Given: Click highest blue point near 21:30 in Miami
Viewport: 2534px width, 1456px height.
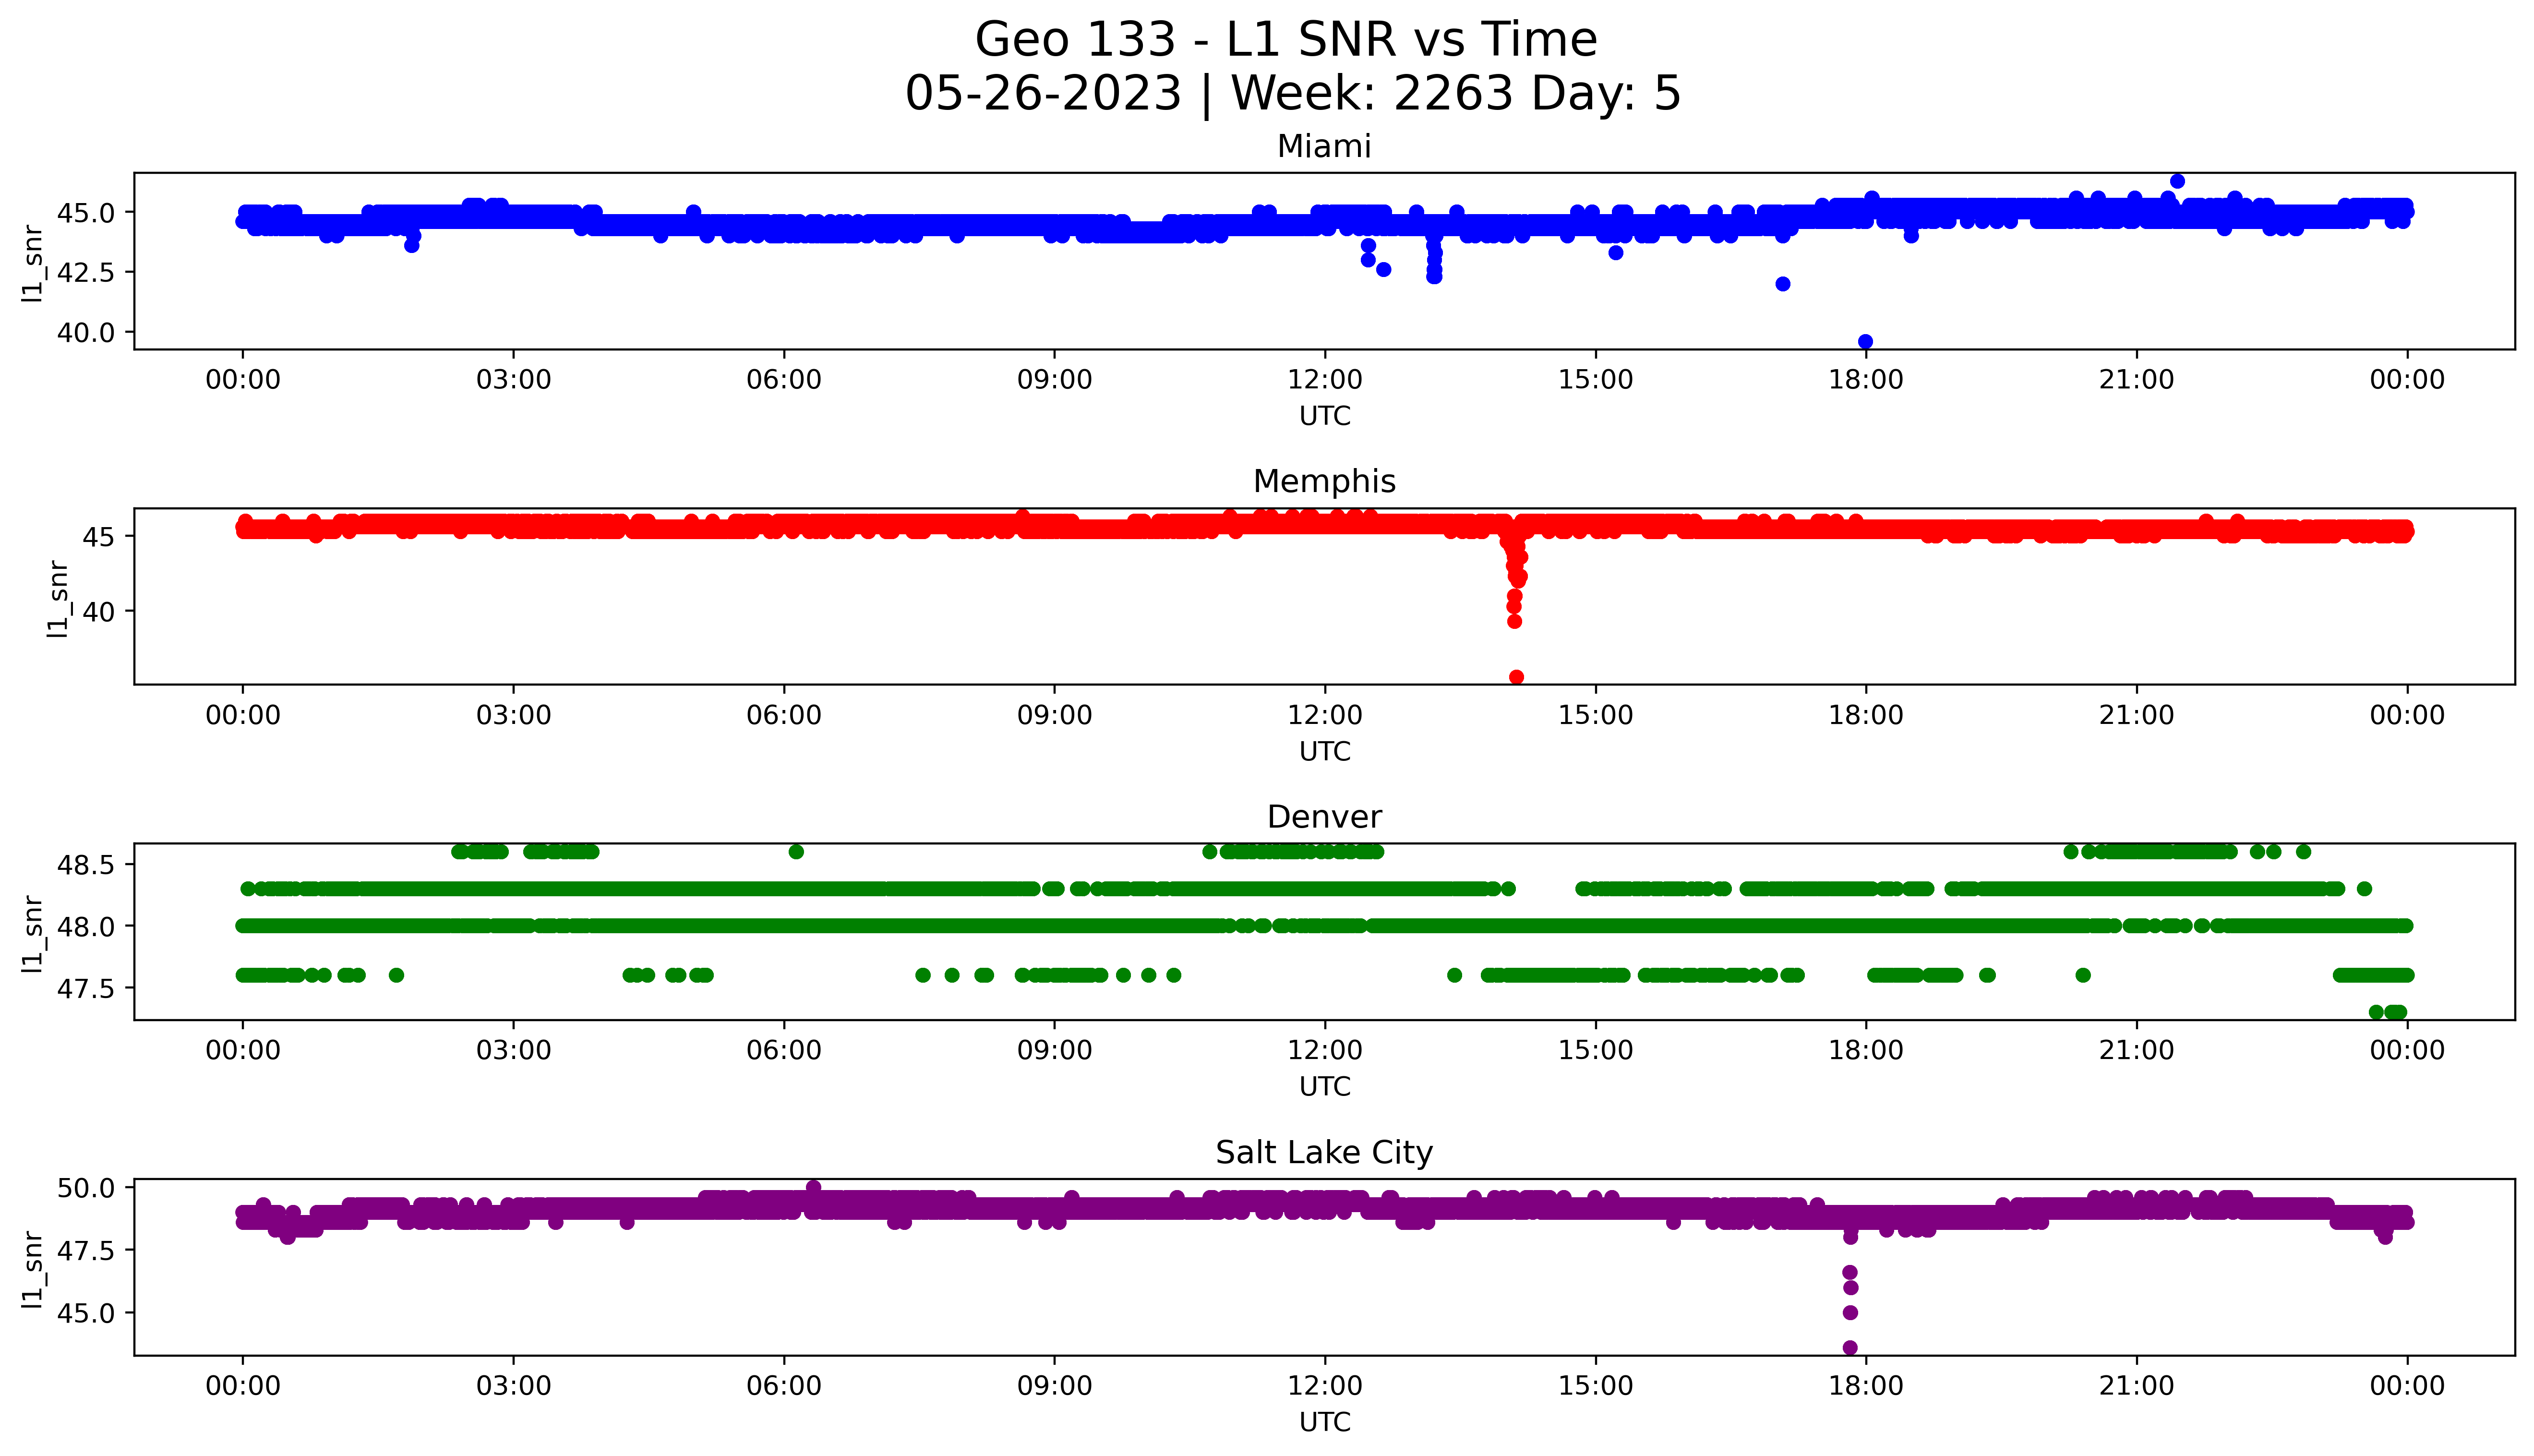Looking at the screenshot, I should pos(2177,181).
